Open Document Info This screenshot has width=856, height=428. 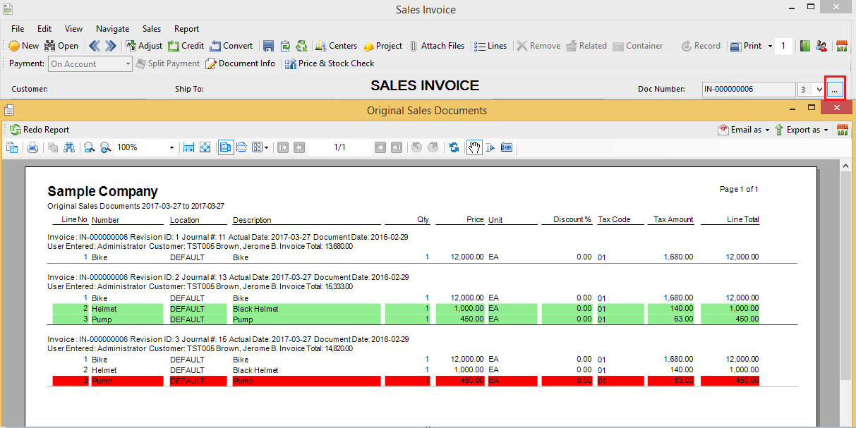[x=240, y=63]
